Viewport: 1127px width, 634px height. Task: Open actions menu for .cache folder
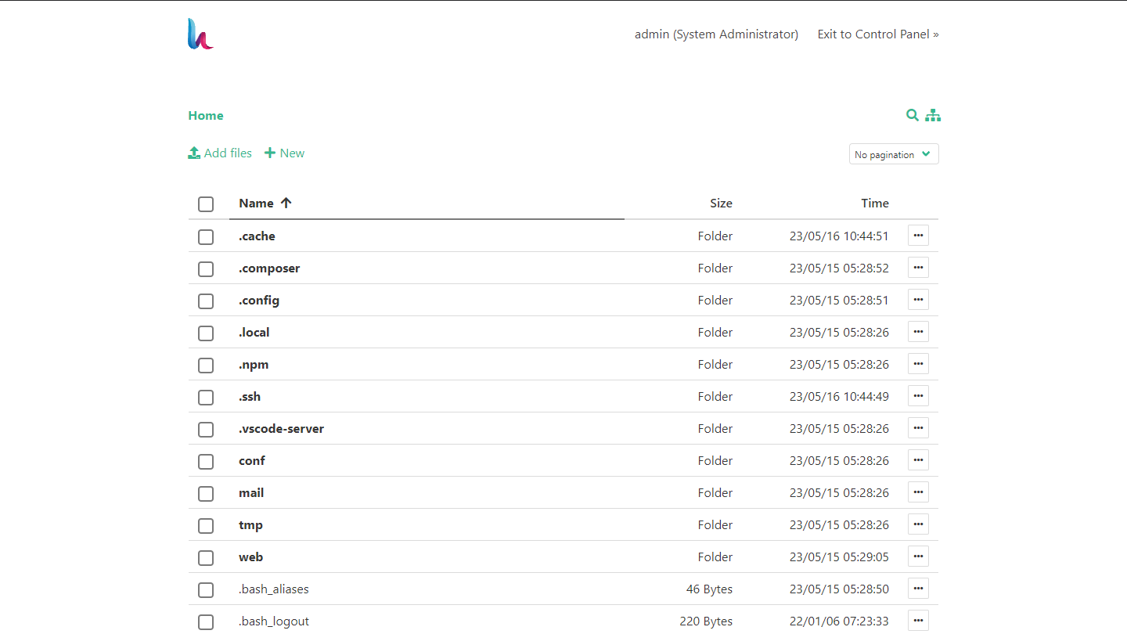pos(918,236)
